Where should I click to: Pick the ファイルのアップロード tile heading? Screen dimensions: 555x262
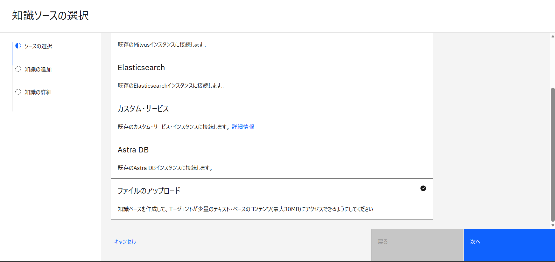coord(149,191)
